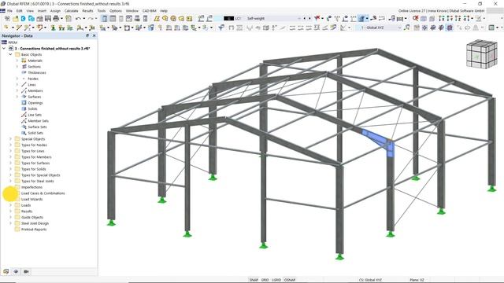The image size is (504, 283).
Task: Open the Navigator Display eye tab
Action: (16, 271)
